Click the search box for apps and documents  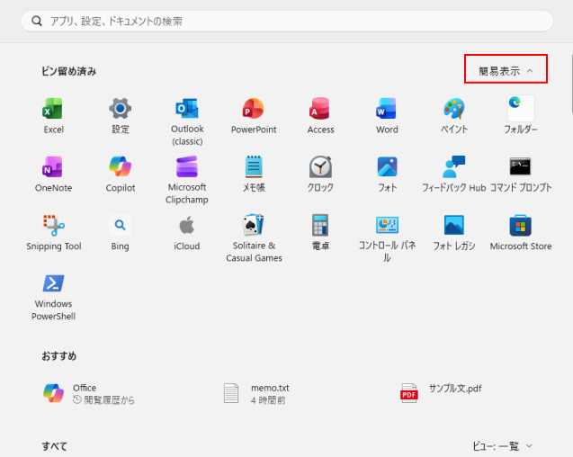(287, 22)
